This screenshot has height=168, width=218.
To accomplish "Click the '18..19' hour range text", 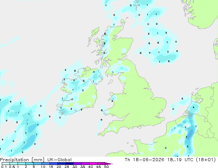I will pos(174,160).
